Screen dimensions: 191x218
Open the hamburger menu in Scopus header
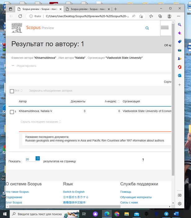pyautogui.click(x=165, y=28)
